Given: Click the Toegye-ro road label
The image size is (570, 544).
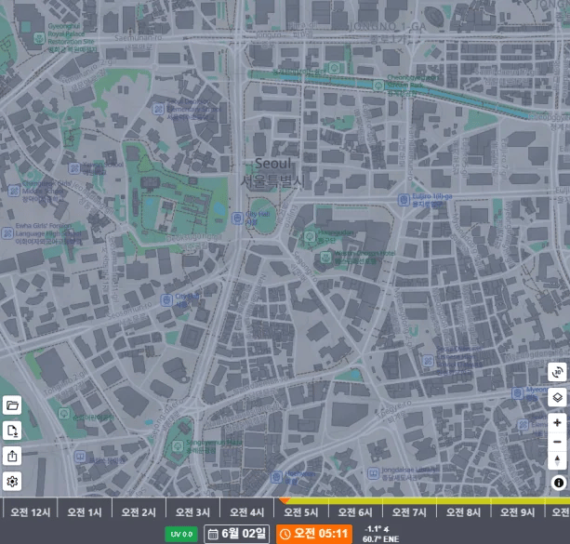Looking at the screenshot, I should (394, 409).
